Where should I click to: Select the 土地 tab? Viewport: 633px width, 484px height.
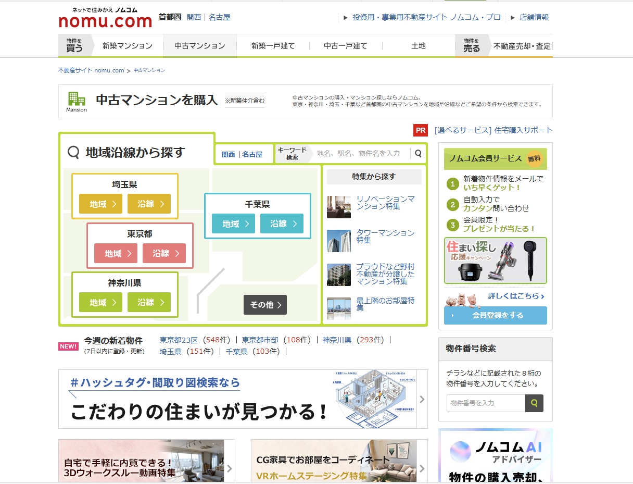[419, 46]
